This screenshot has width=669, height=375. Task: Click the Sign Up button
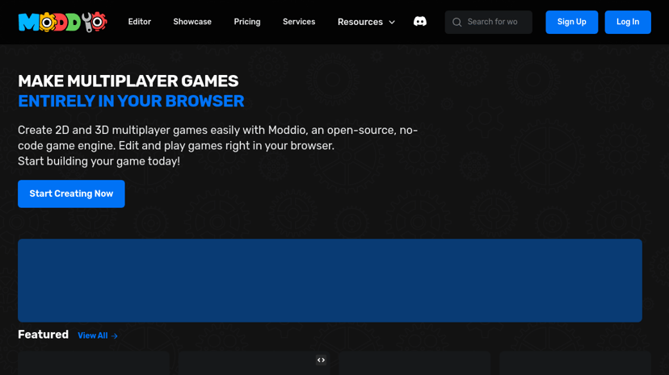pyautogui.click(x=572, y=22)
